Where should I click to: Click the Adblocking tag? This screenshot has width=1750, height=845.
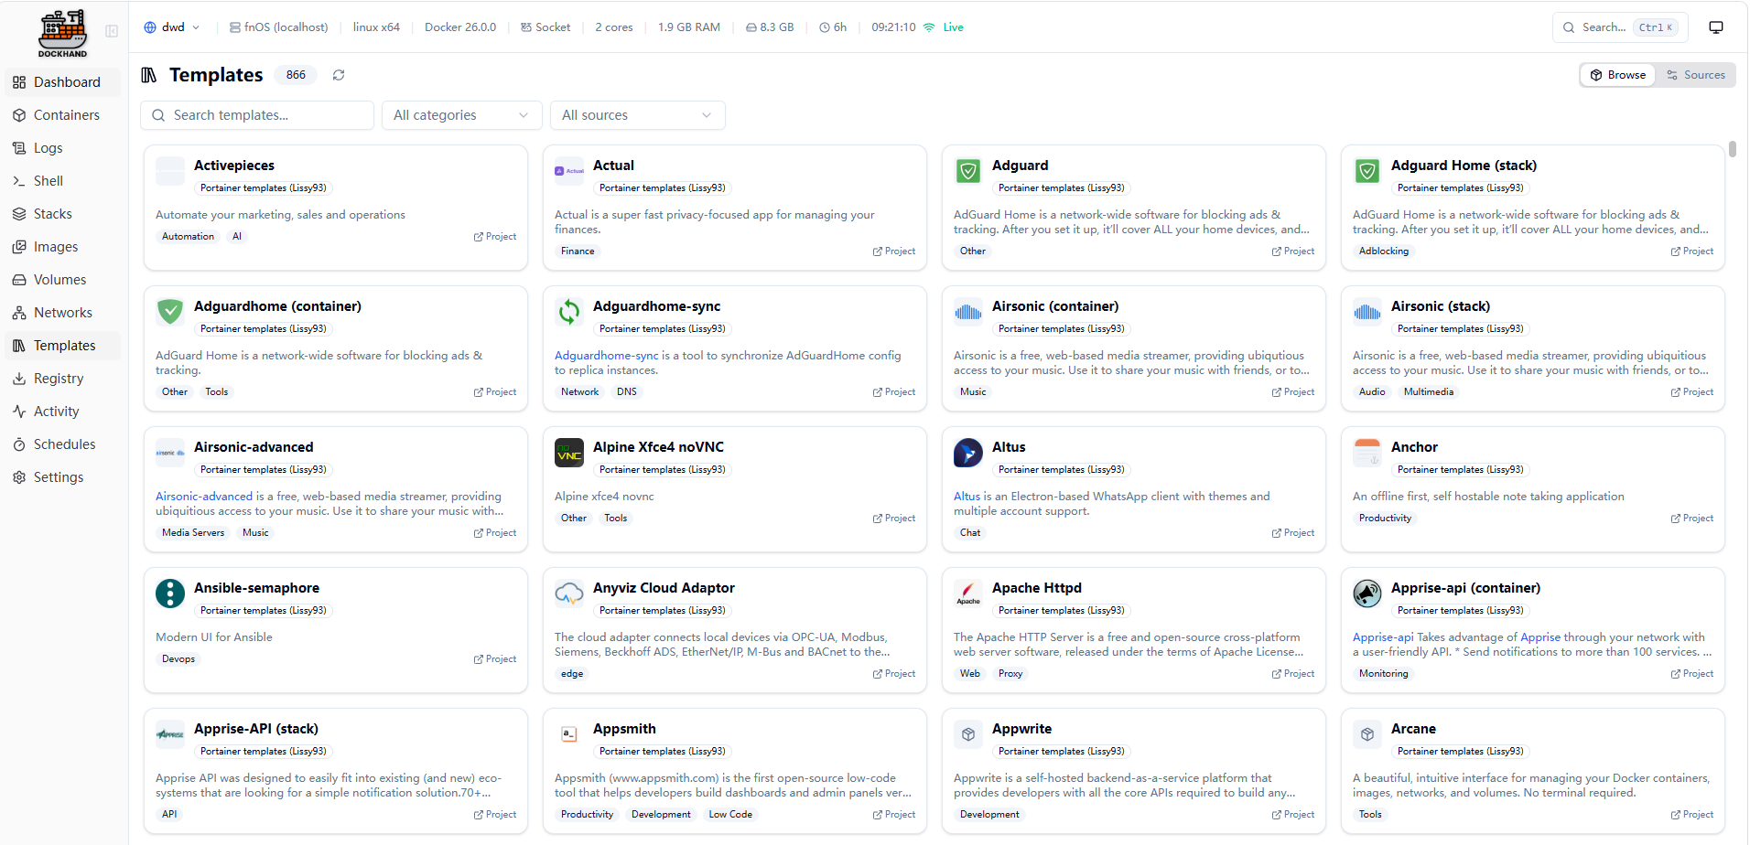(1384, 251)
